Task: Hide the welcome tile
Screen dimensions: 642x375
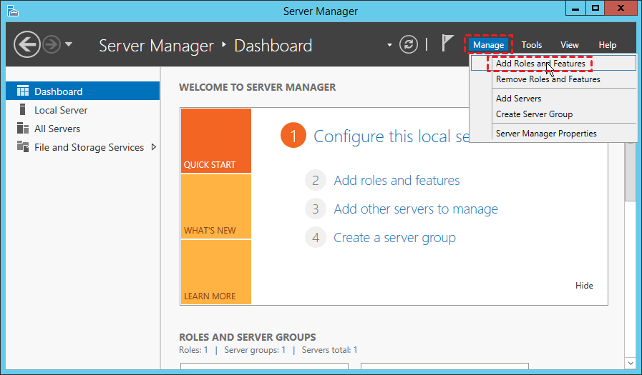Action: tap(584, 286)
